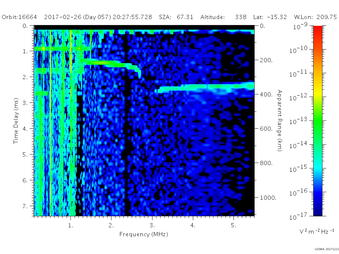The width and height of the screenshot is (339, 254).
Task: Click apparent range tick label 800.
Action: 266,163
